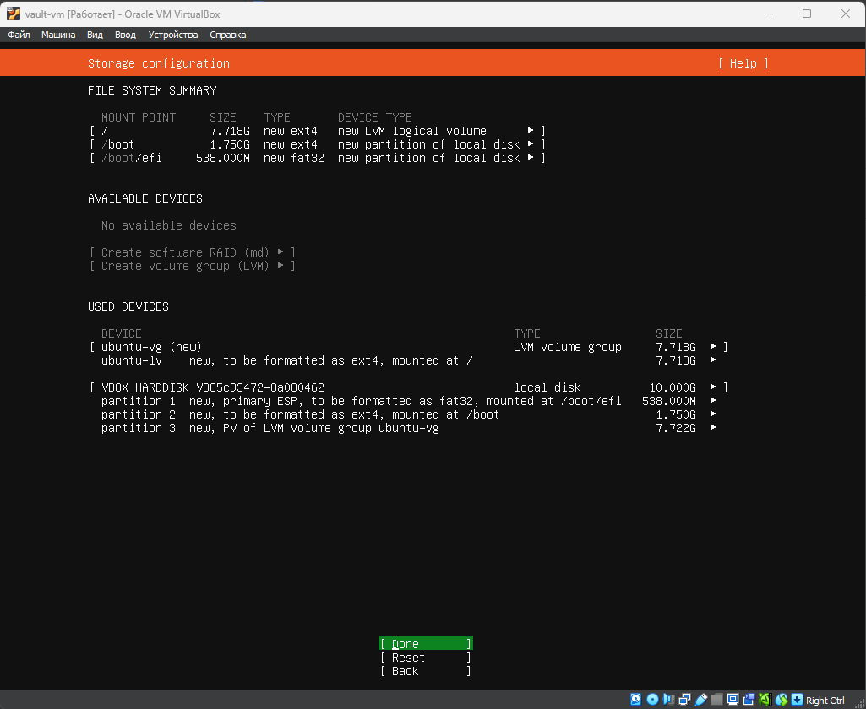Open the Машина menu

point(58,35)
